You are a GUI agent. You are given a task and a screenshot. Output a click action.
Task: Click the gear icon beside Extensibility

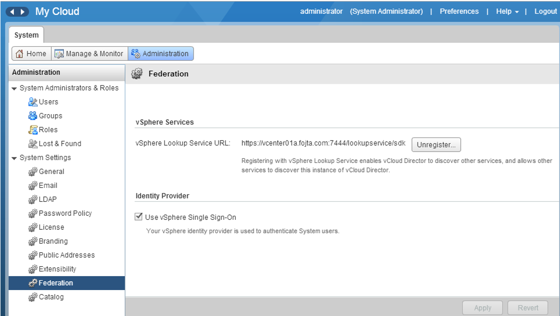33,270
